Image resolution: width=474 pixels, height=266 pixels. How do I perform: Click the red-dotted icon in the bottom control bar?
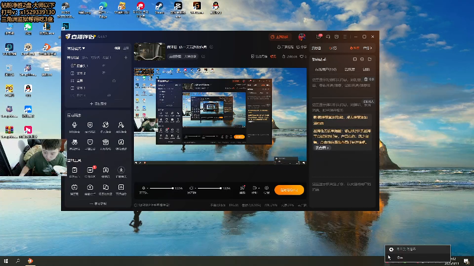[x=242, y=188]
